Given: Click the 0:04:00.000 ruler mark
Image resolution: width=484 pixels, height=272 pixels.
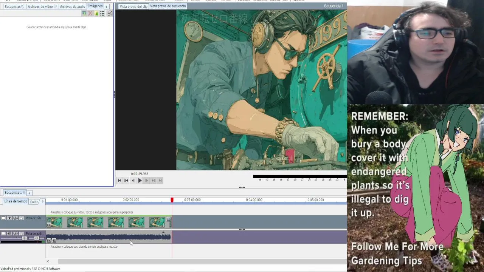Looking at the screenshot, I should pyautogui.click(x=254, y=200).
